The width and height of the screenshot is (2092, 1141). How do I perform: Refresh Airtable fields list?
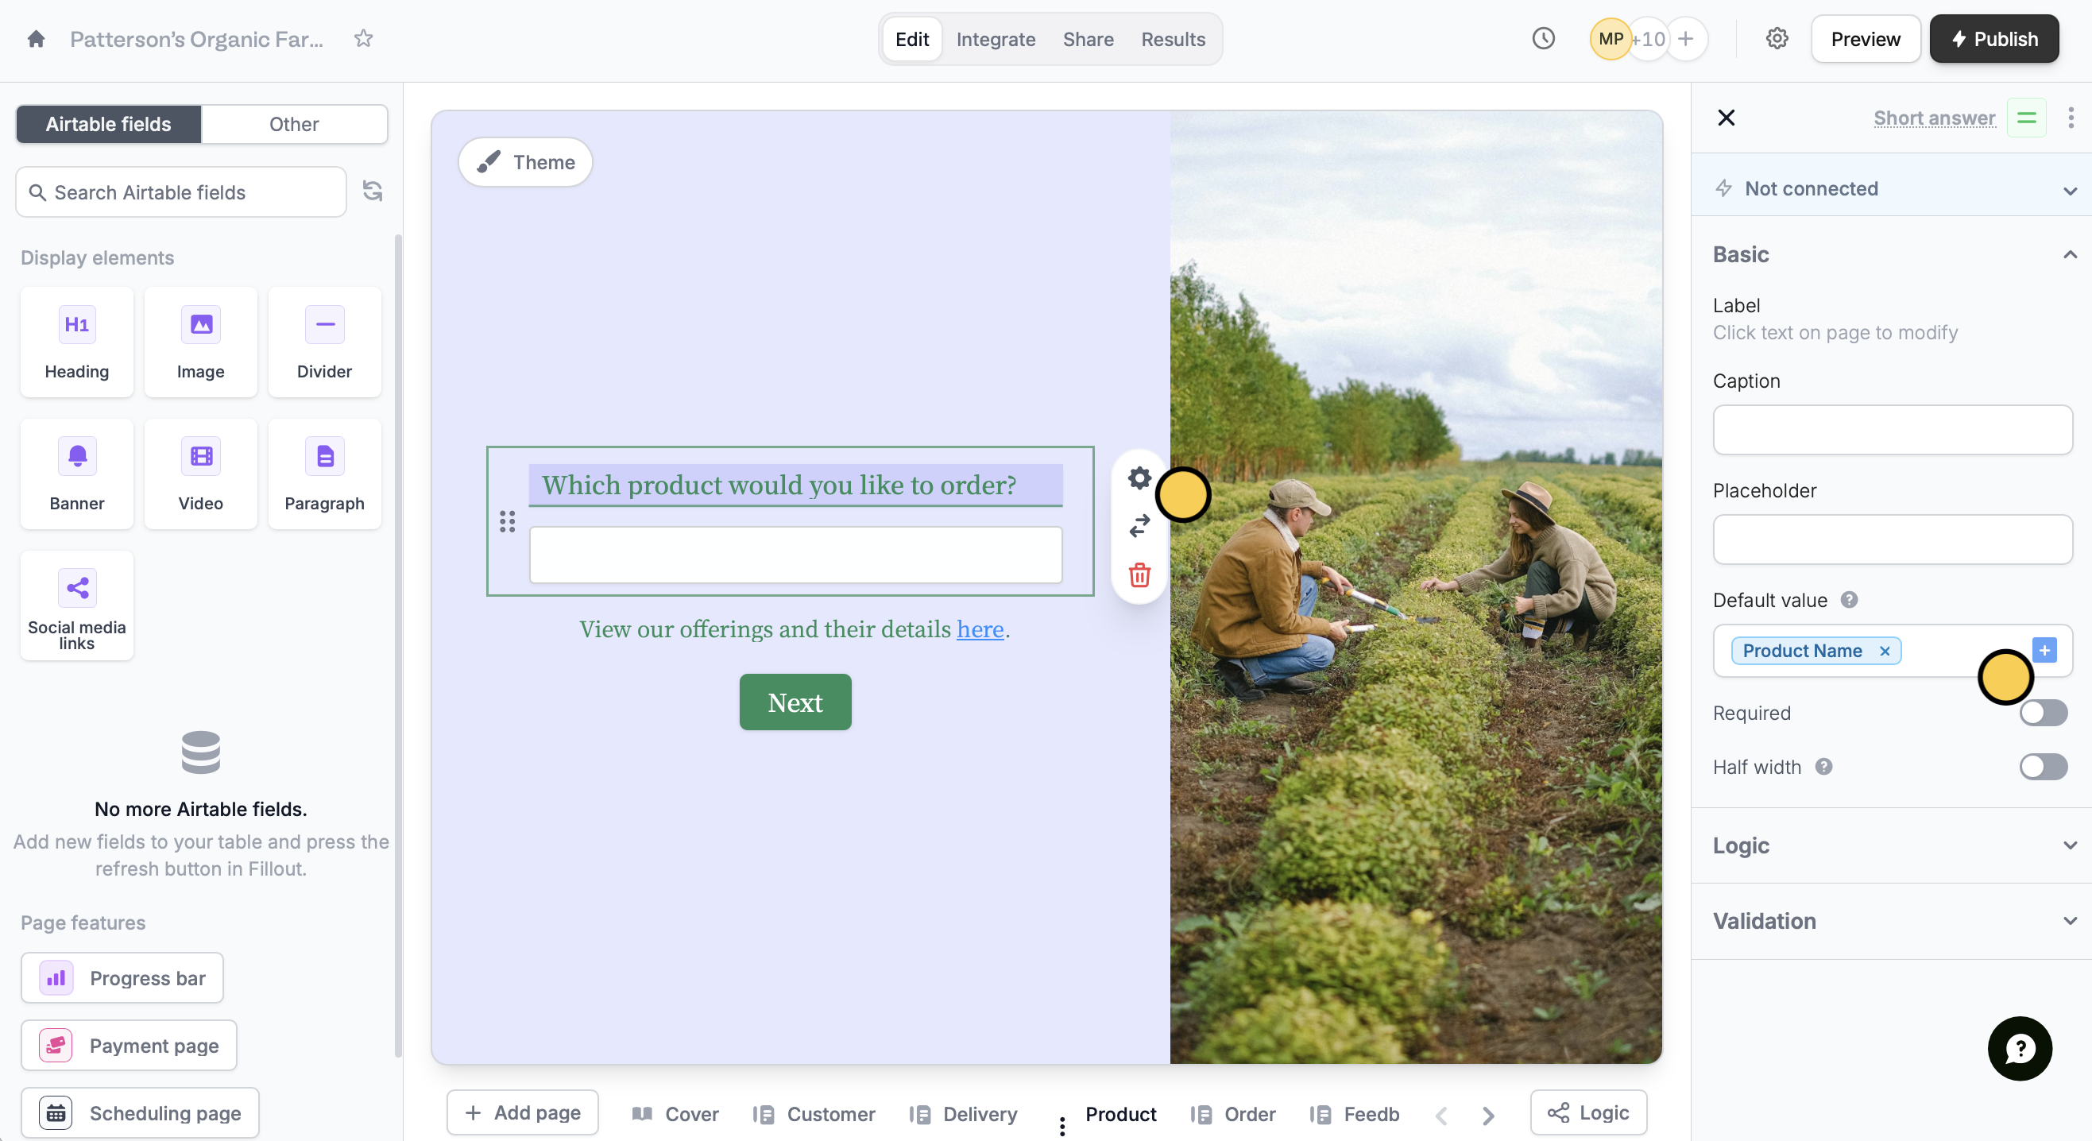[373, 191]
